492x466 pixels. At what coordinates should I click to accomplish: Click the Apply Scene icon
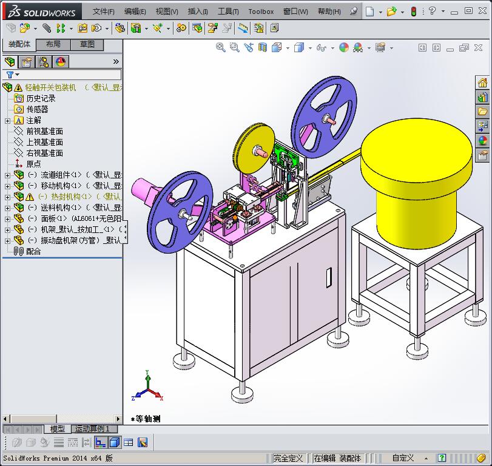pyautogui.click(x=358, y=48)
